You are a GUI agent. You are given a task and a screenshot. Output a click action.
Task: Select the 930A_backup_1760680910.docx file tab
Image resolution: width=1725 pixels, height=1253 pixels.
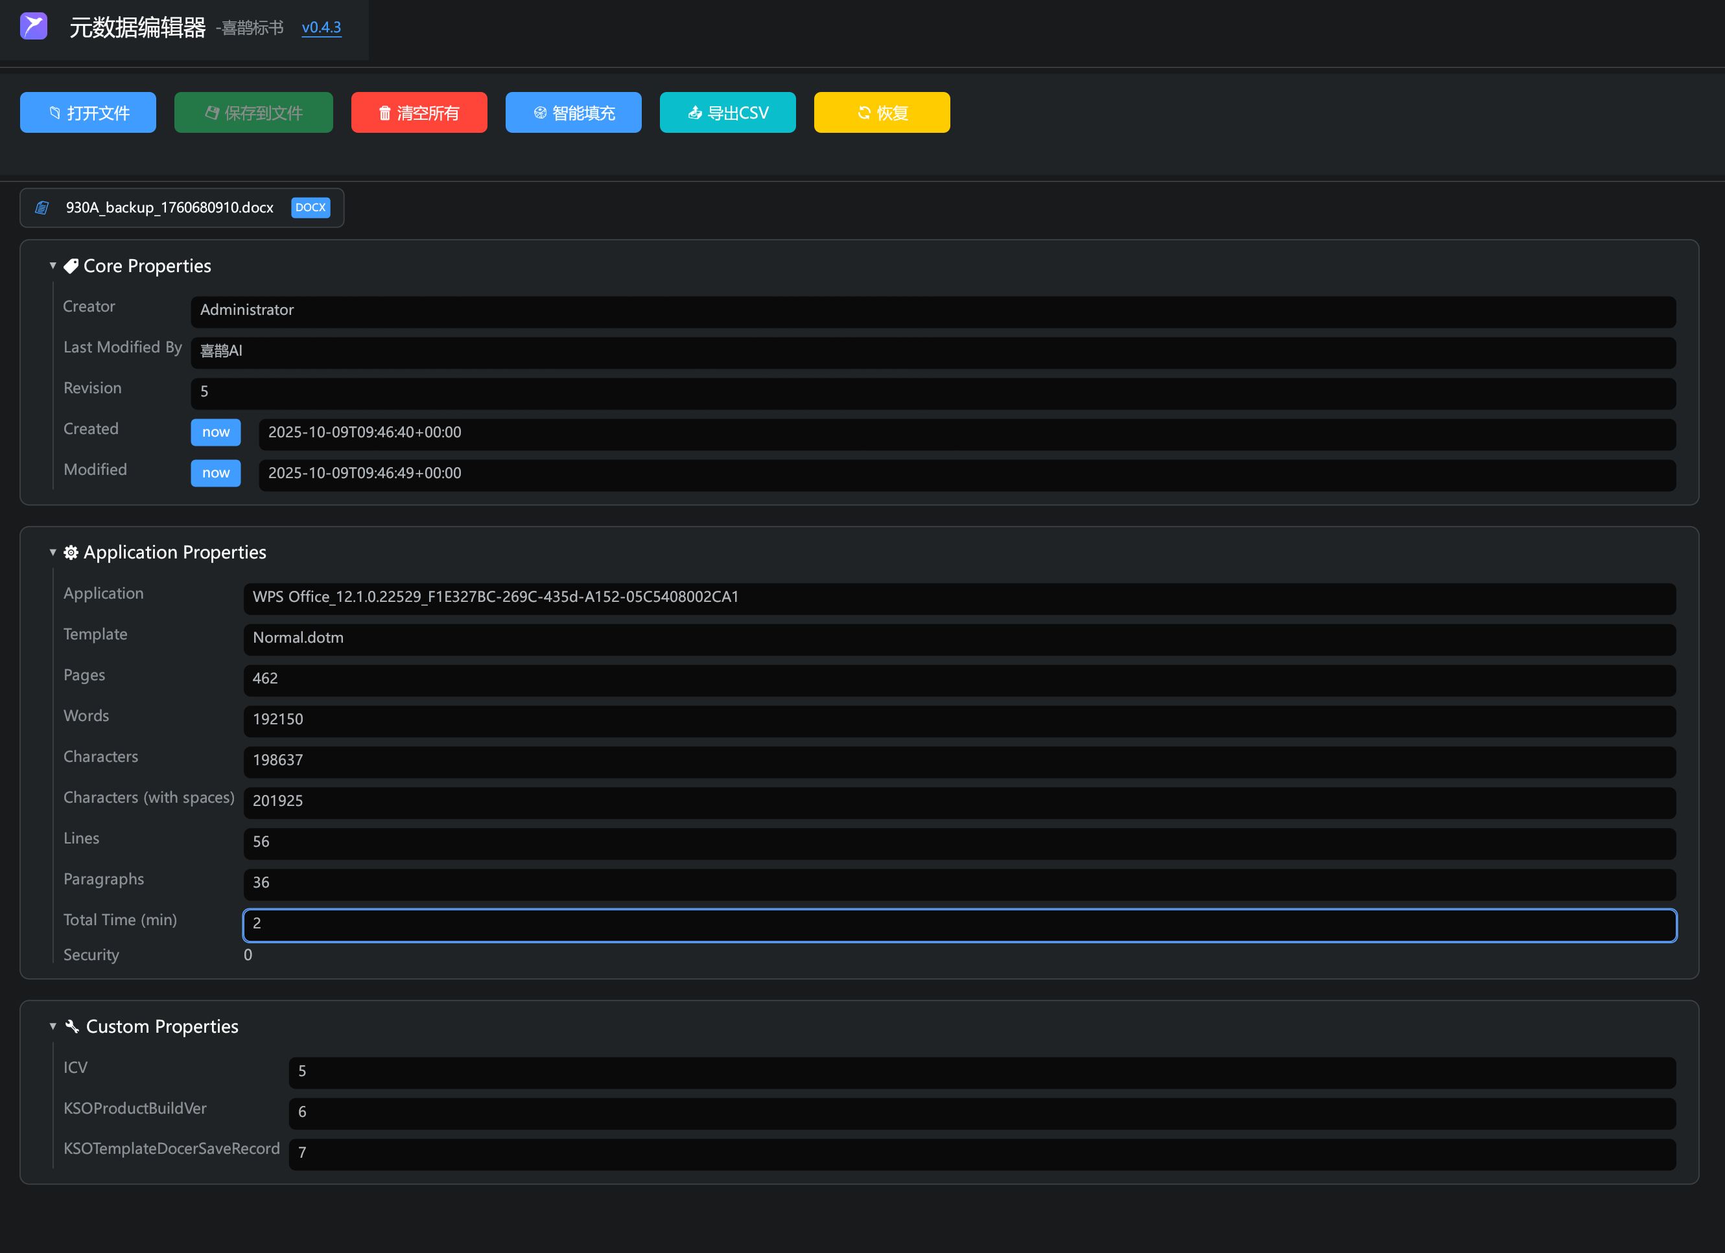coord(169,207)
